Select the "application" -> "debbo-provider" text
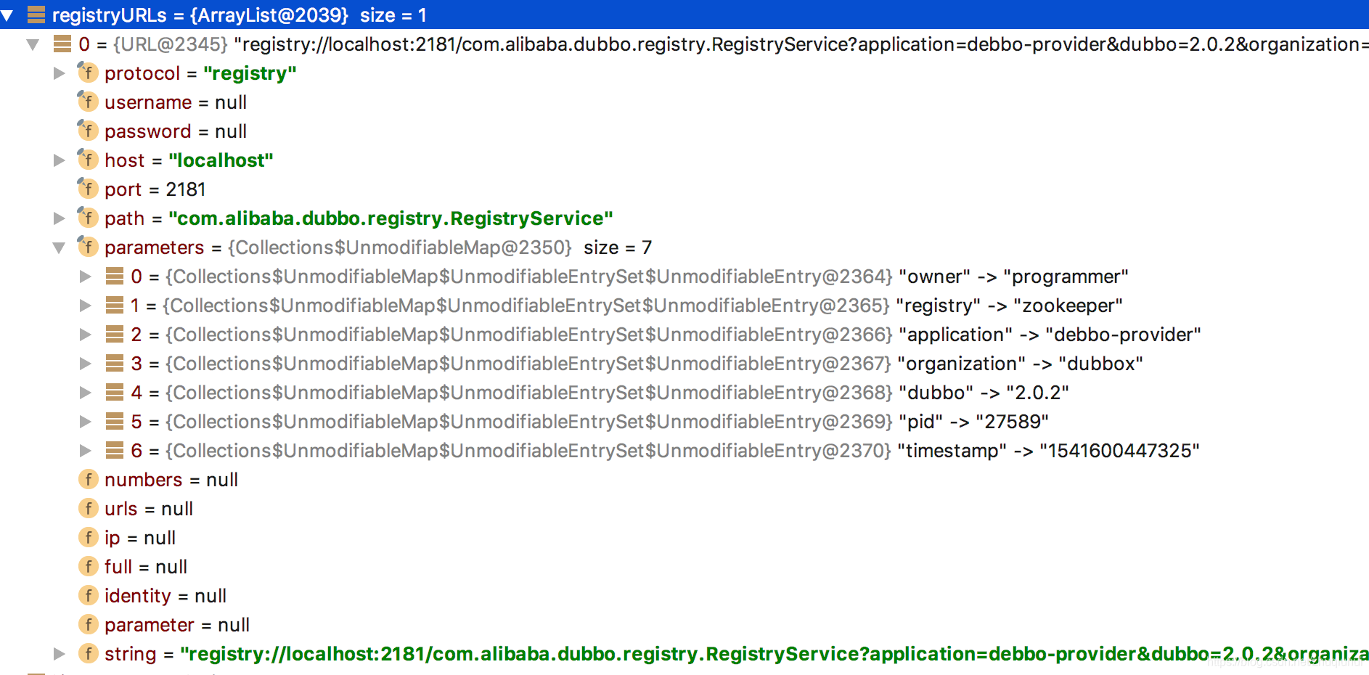Viewport: 1369px width, 675px height. coord(1050,335)
